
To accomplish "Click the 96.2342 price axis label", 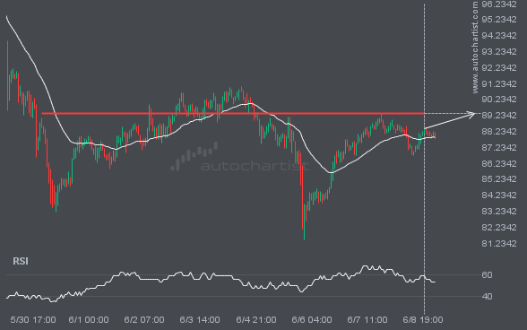I will coord(498,4).
